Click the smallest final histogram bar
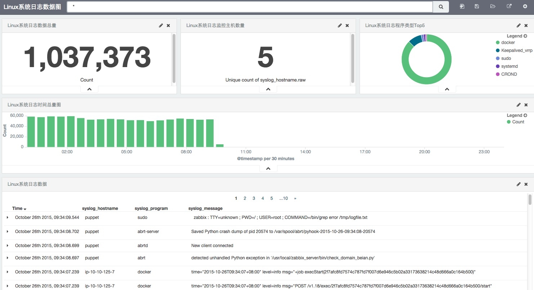This screenshot has width=534, height=290. pos(220,146)
